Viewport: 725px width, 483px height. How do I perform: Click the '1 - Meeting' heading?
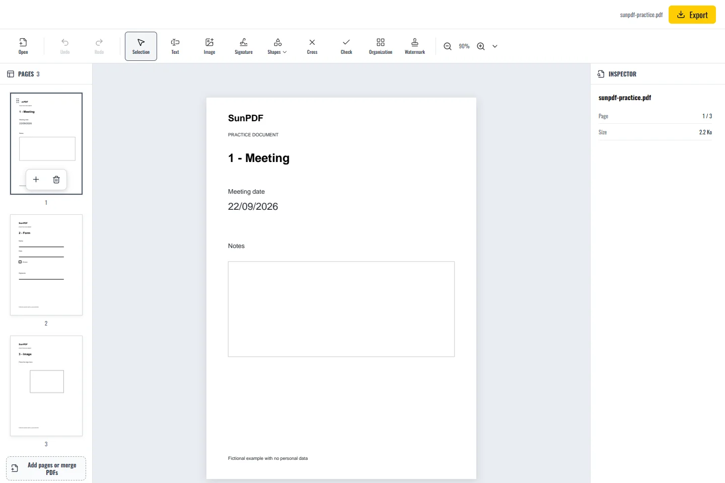[259, 158]
